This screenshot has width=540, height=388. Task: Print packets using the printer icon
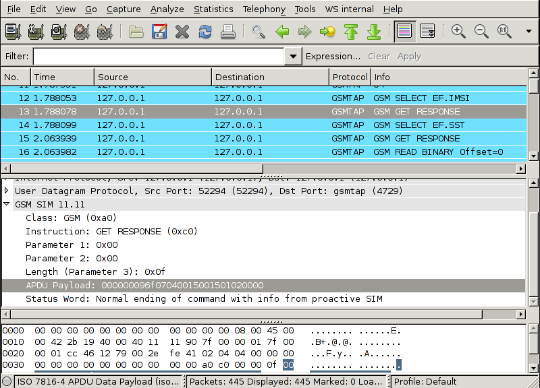[x=228, y=32]
